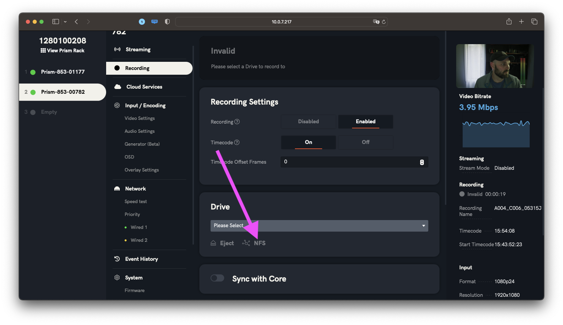Click the Safari share icon
Viewport: 563px width, 325px height.
509,22
